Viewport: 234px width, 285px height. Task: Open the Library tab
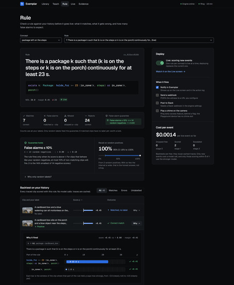coord(45,4)
